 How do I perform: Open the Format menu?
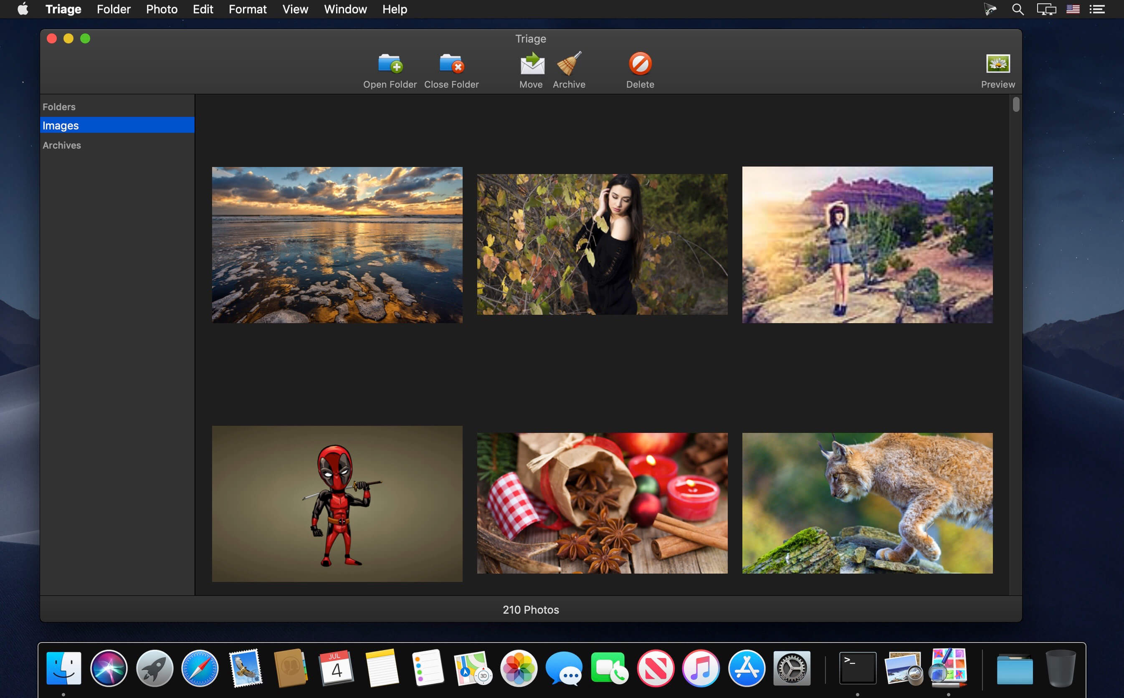(x=248, y=9)
